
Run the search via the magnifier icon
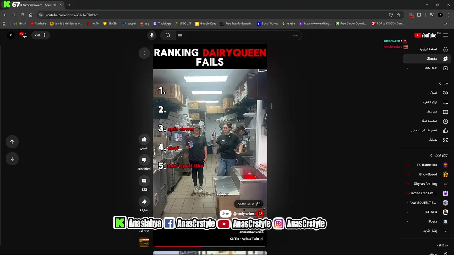click(168, 35)
